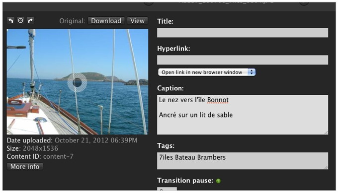Rotate the photo clockwise
The image size is (338, 193).
pos(30,21)
